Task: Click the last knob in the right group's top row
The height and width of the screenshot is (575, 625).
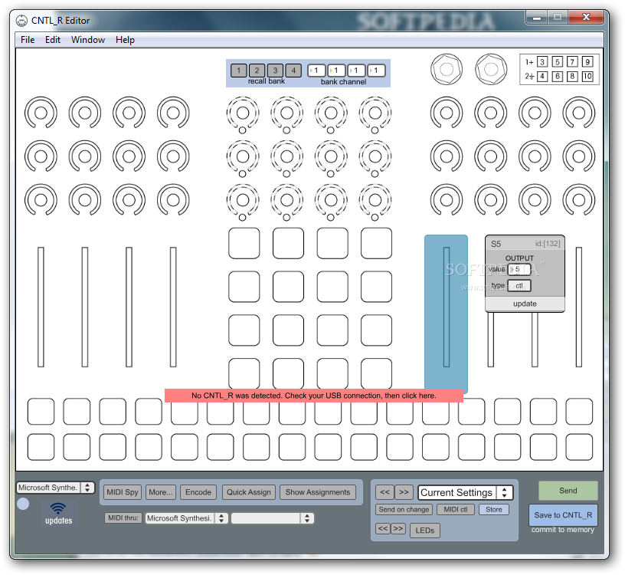Action: pos(579,113)
